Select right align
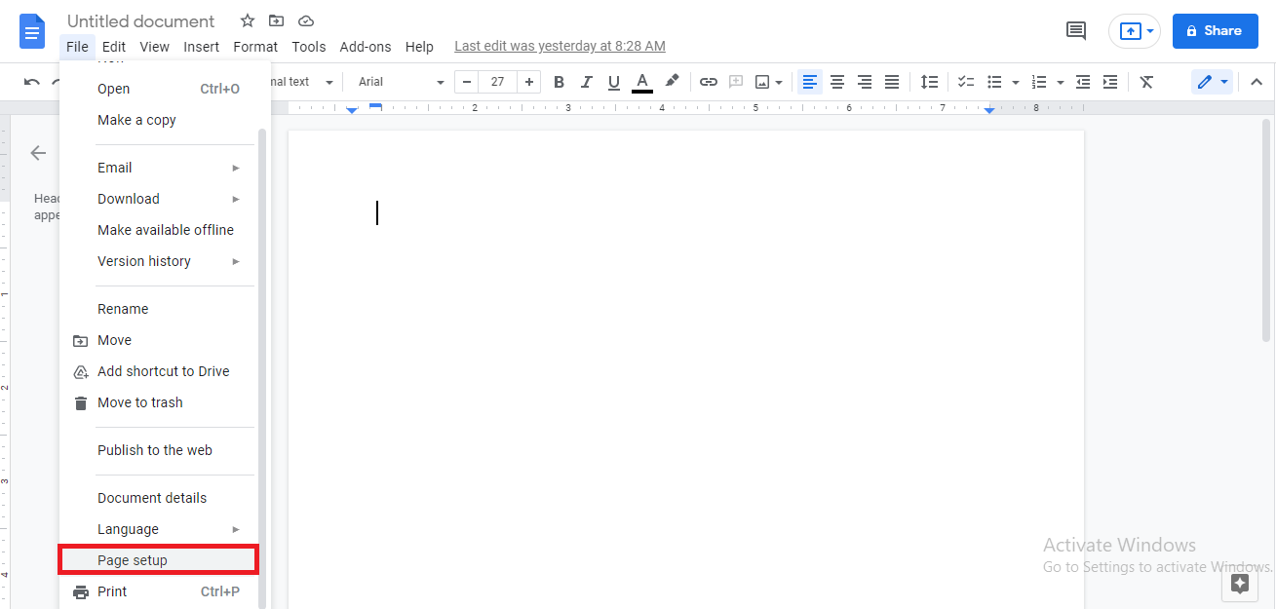The height and width of the screenshot is (609, 1276). pyautogui.click(x=864, y=82)
